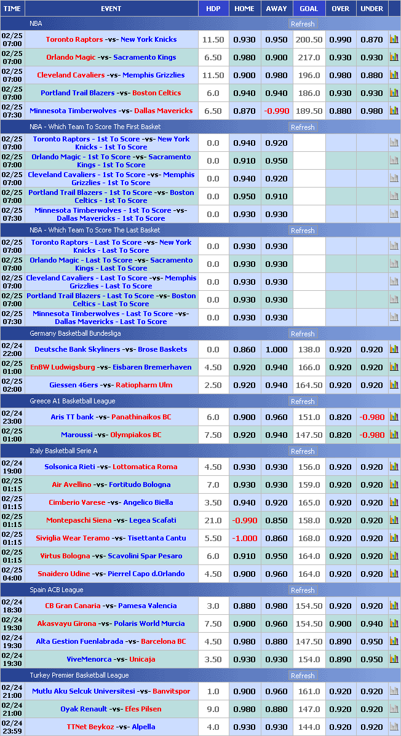The height and width of the screenshot is (736, 401).
Task: Click chart icon for TTNet Beykoz vs Alpella
Action: [x=394, y=727]
